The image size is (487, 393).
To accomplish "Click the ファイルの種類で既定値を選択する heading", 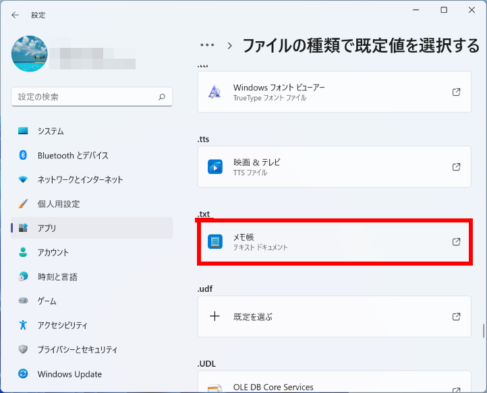I will [361, 46].
